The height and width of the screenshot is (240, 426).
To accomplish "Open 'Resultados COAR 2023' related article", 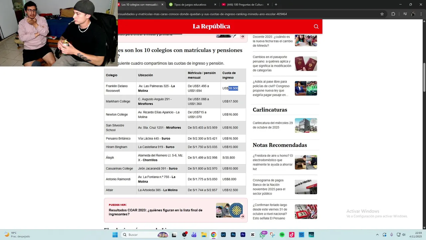I will pyautogui.click(x=155, y=212).
